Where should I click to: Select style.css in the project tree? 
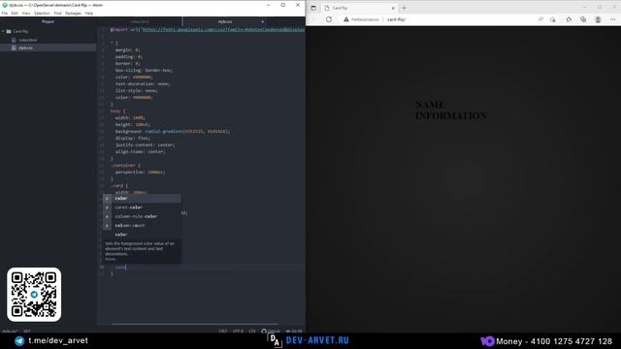coord(25,48)
